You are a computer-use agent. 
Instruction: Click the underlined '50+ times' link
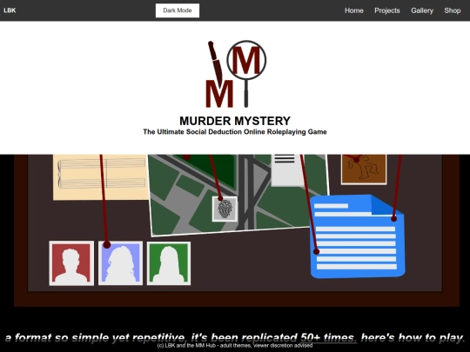click(x=328, y=337)
